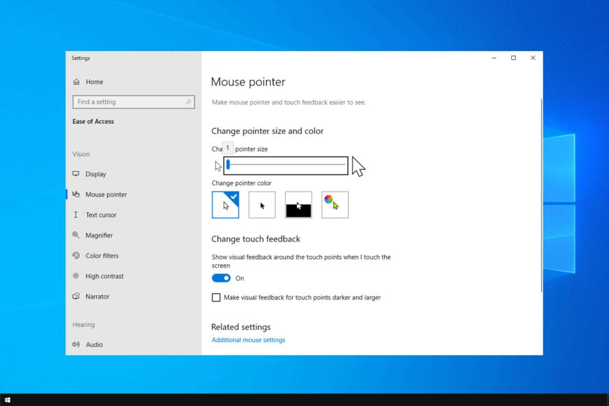Open Additional mouse settings link
This screenshot has height=406, width=609.
coord(248,340)
